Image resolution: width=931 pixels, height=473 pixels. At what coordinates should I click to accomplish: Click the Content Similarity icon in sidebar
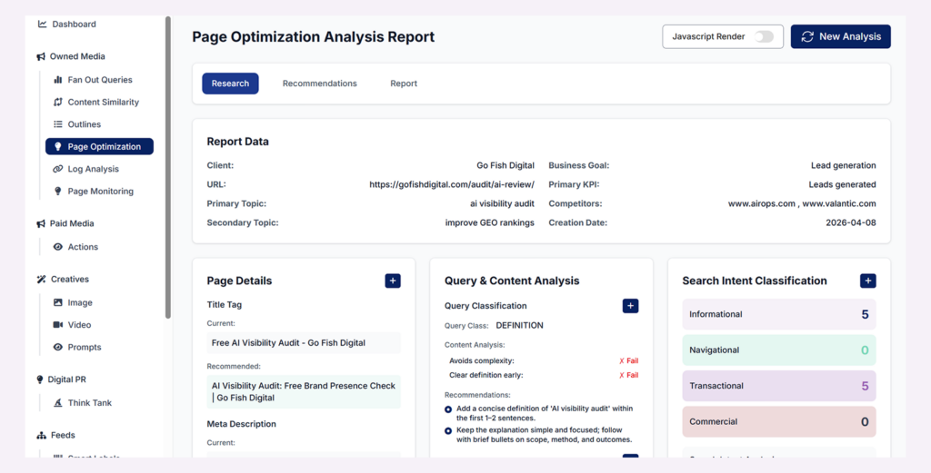pos(58,103)
